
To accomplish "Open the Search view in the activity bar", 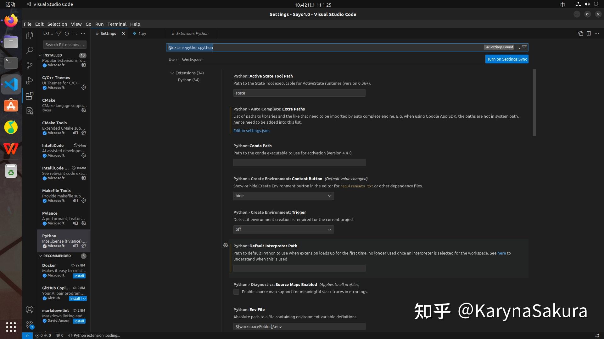I will [29, 50].
